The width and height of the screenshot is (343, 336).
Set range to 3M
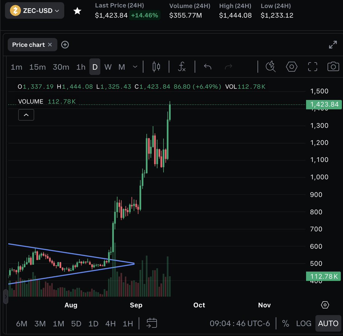(x=40, y=323)
